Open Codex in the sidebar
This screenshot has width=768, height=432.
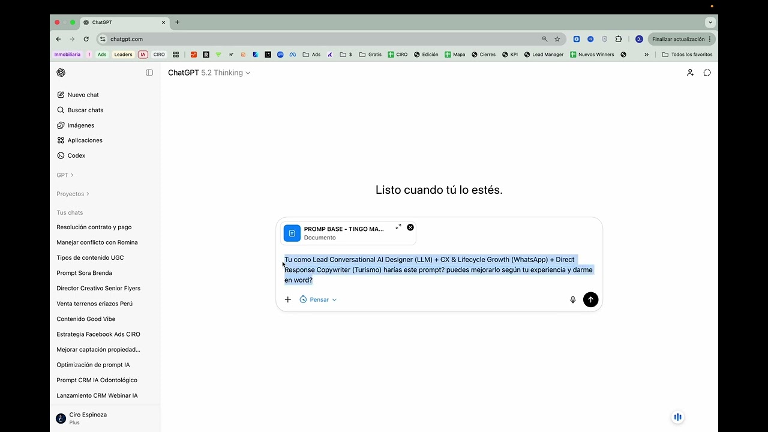click(71, 155)
